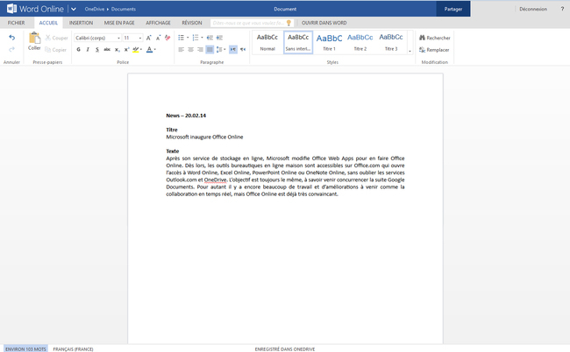Increase the paragraph indent
The height and width of the screenshot is (352, 570).
219,38
